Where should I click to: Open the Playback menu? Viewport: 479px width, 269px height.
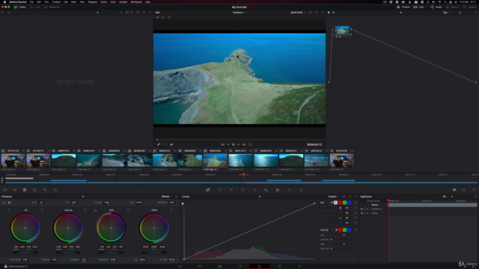(92, 1)
